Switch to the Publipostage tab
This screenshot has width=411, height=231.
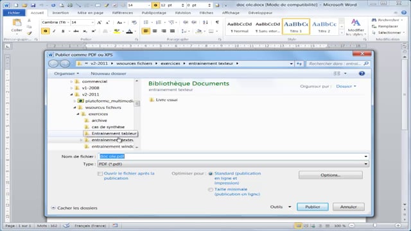154,13
